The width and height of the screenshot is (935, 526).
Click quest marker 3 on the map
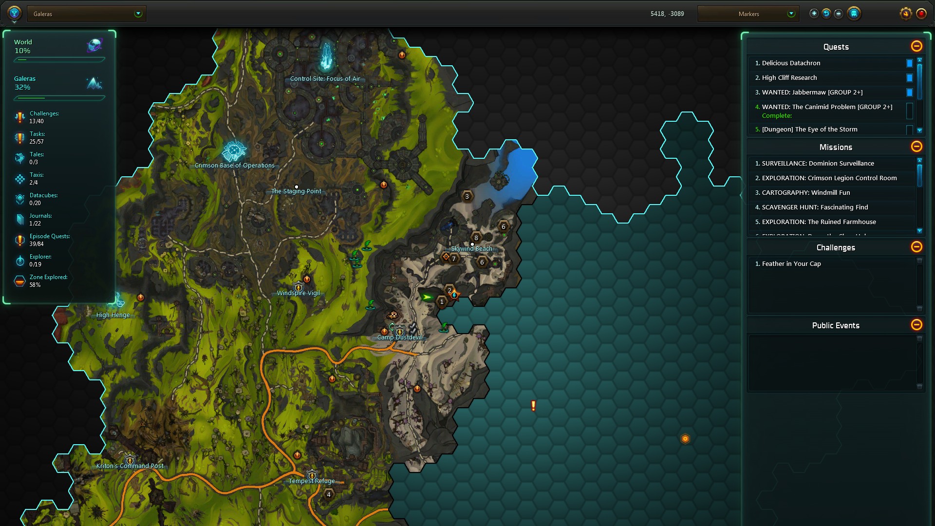coord(467,196)
